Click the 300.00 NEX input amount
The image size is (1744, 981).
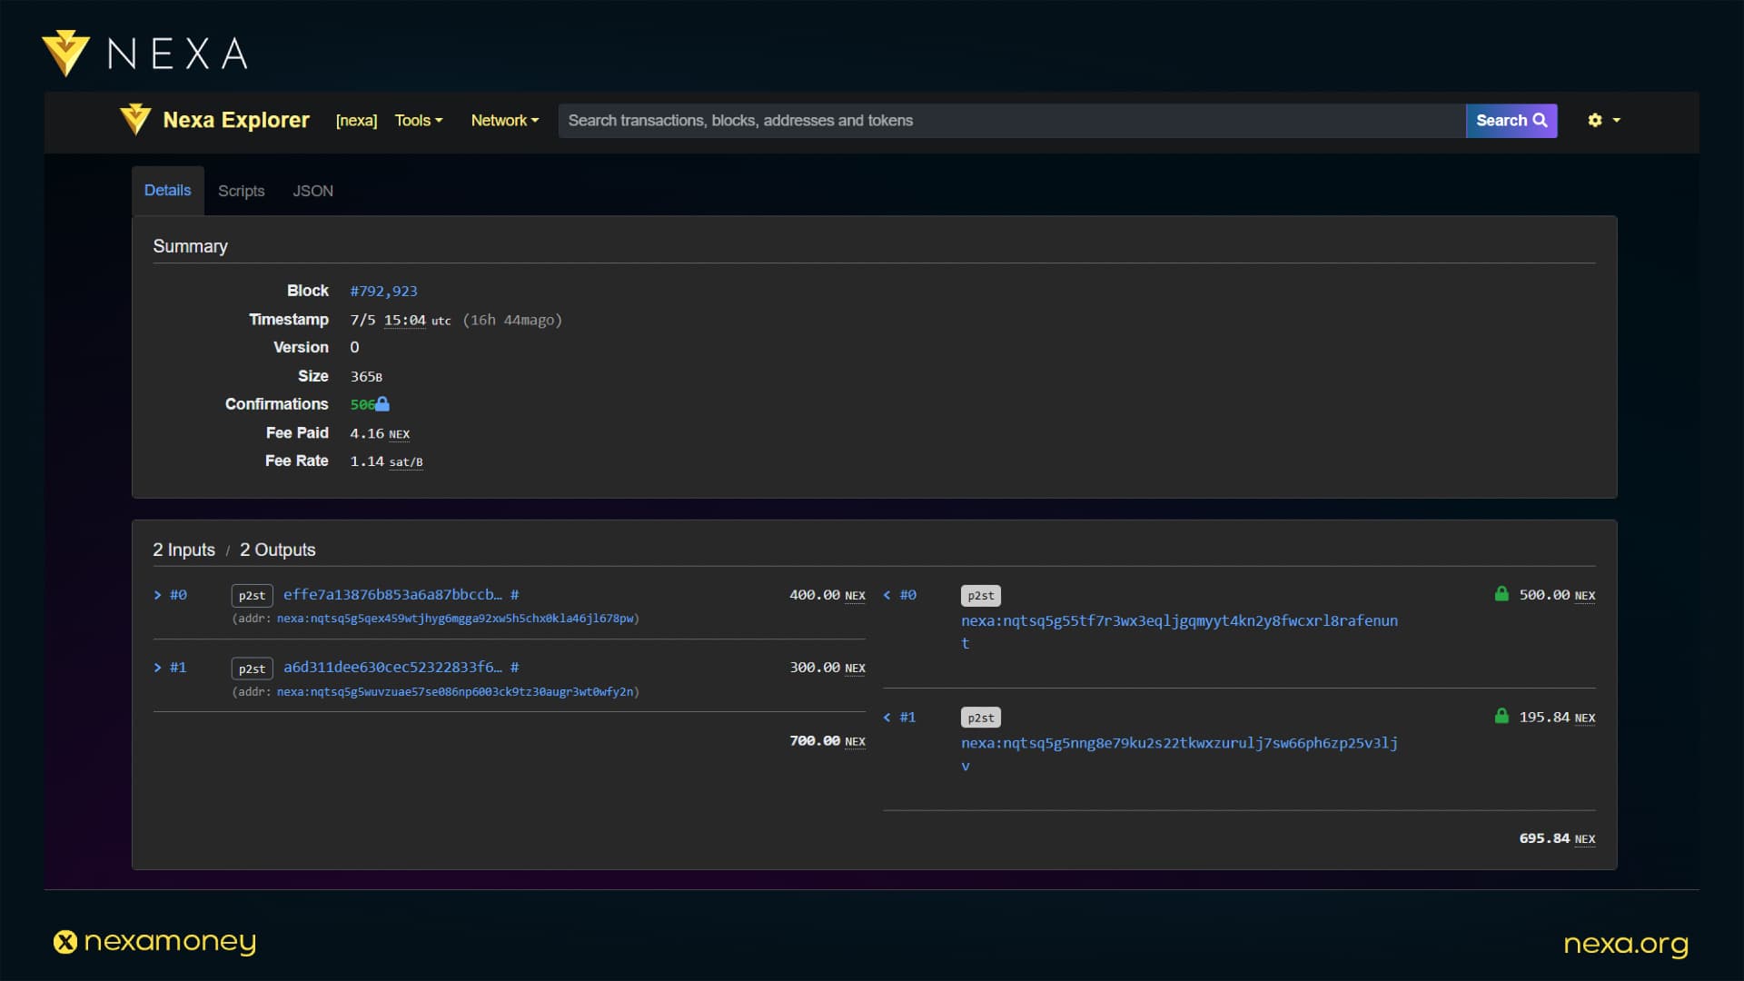coord(827,668)
